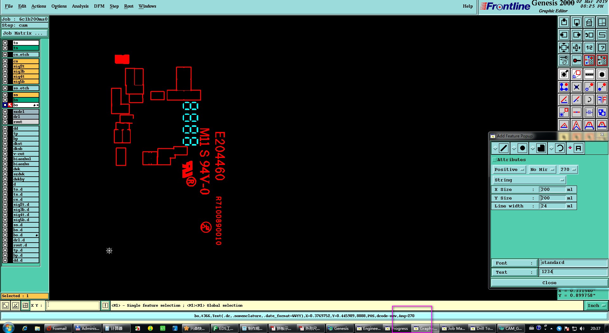Click the zoom-in expand icon
This screenshot has height=333, width=609.
[564, 48]
